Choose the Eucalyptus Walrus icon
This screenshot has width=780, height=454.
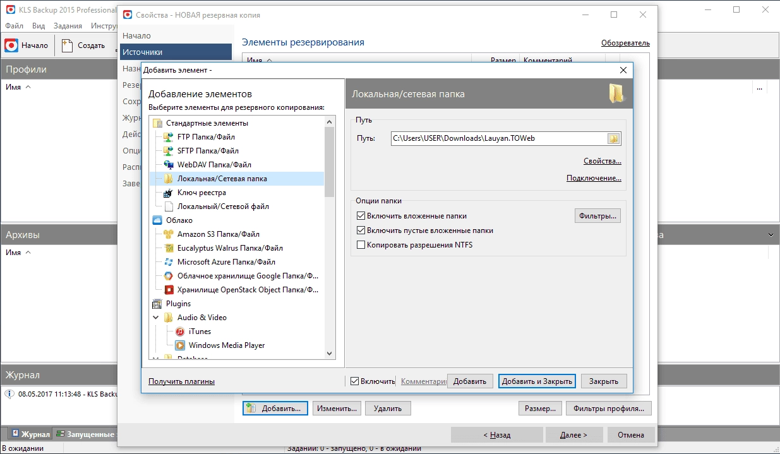(x=168, y=248)
